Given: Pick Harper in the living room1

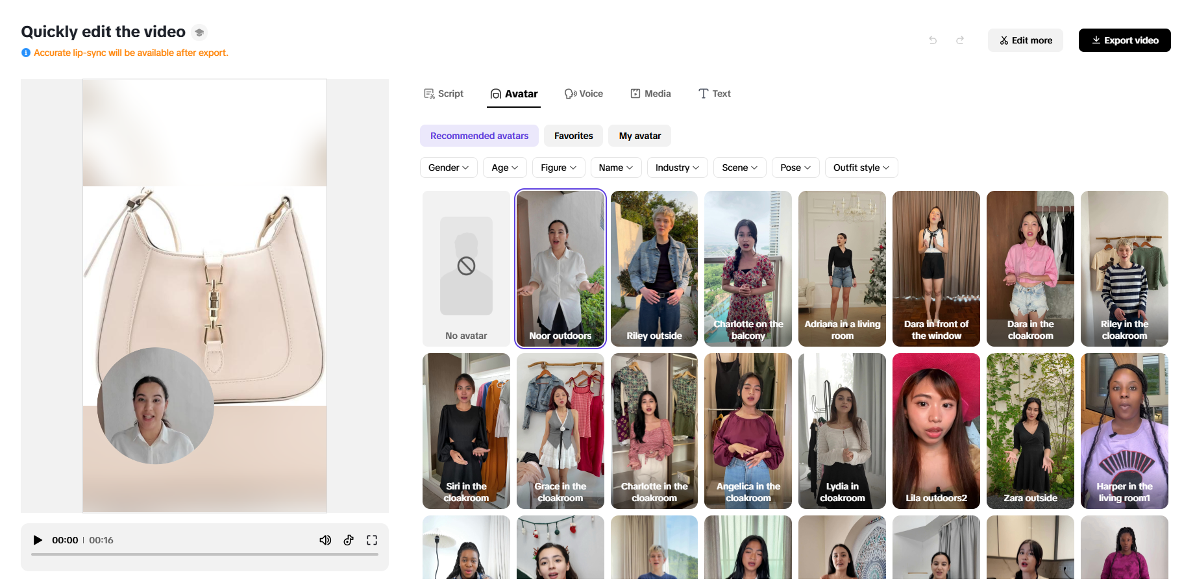Looking at the screenshot, I should pyautogui.click(x=1124, y=431).
